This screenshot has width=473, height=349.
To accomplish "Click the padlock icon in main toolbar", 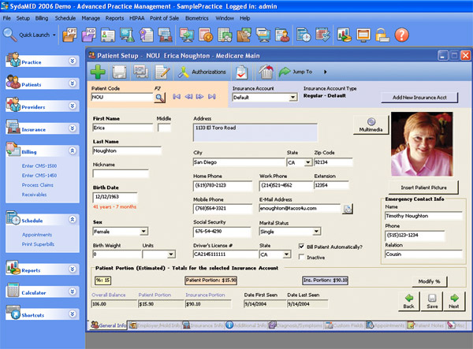I will (x=381, y=35).
